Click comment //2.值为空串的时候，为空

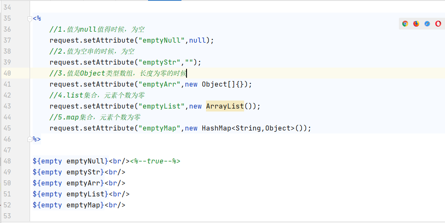pos(92,51)
